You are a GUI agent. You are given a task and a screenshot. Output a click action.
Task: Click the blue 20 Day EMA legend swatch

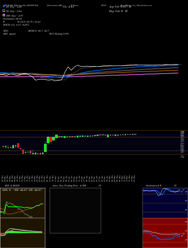coord(4,6)
